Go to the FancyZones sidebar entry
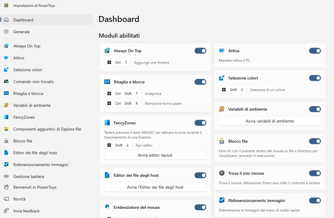Viewport: 334px width, 218px height. (x=47, y=117)
